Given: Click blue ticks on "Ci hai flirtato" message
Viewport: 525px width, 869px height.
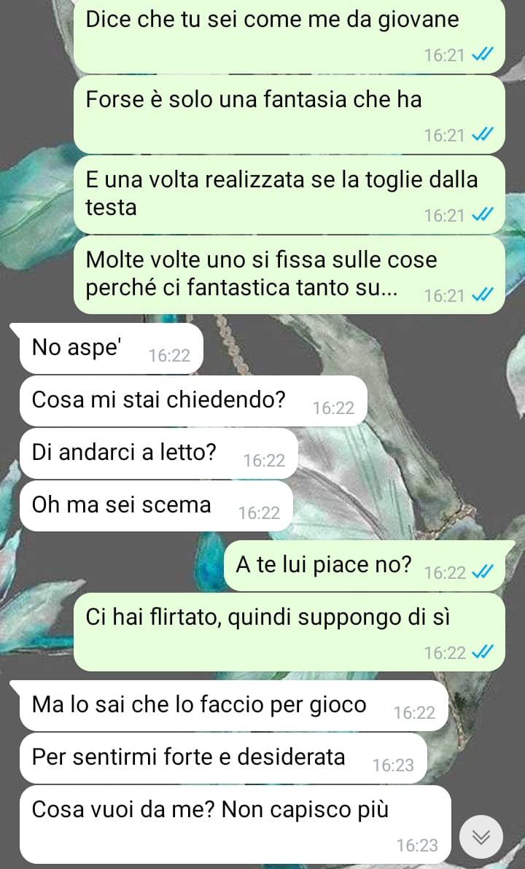Looking at the screenshot, I should point(482,652).
